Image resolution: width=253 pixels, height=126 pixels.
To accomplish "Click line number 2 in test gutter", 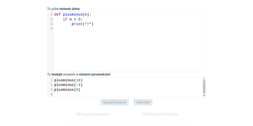I will 52,85.
